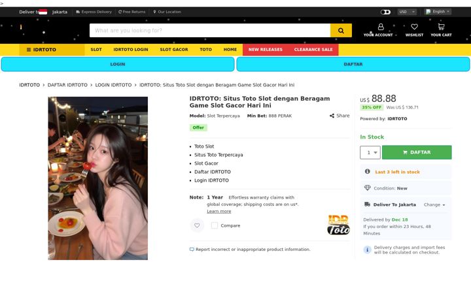Click the yellow search magnifier button
The height and width of the screenshot is (294, 471).
[341, 30]
